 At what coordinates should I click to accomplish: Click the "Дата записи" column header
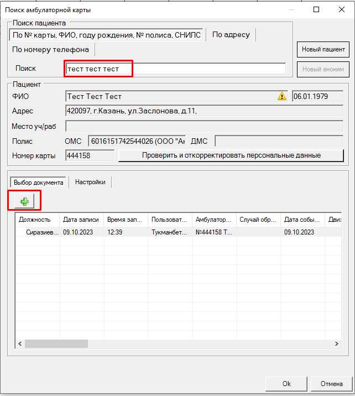[x=81, y=220]
